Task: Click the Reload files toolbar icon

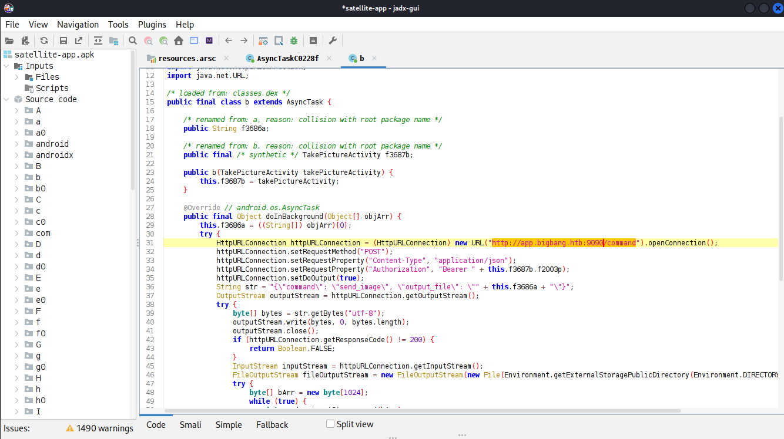Action: tap(44, 40)
